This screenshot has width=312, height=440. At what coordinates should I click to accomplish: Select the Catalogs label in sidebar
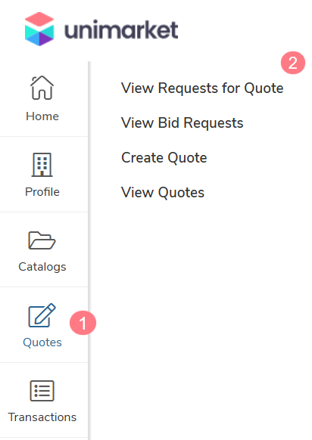click(42, 267)
